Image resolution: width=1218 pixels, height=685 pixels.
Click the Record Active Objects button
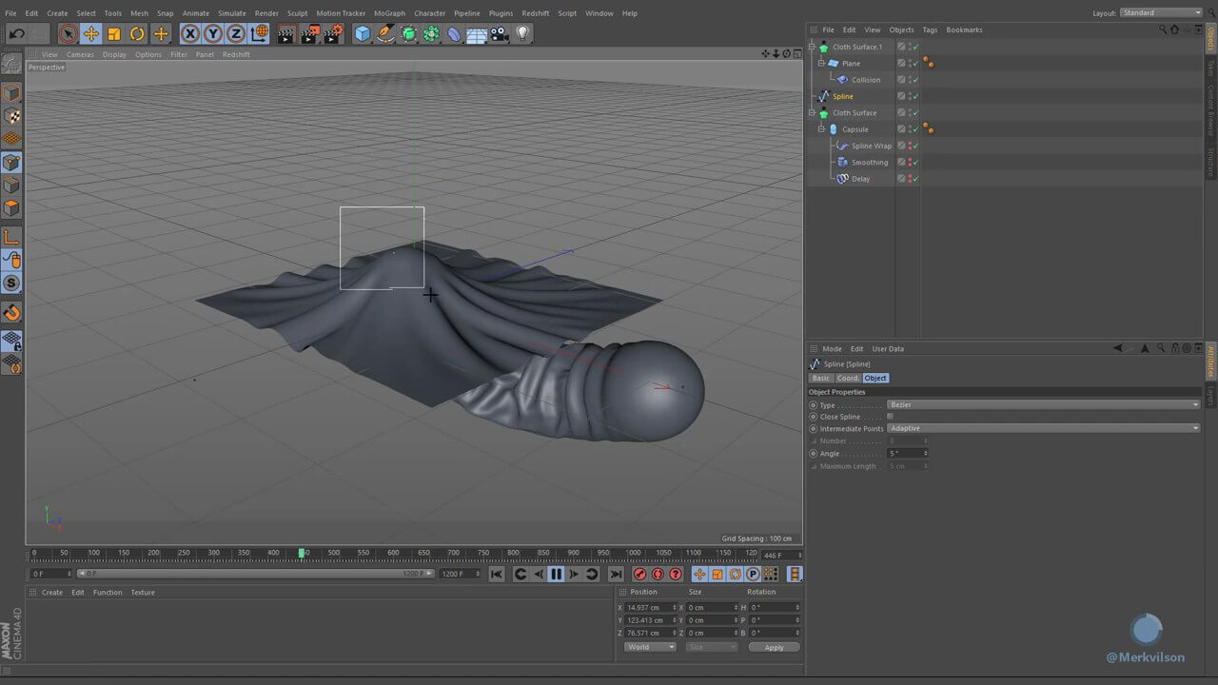pos(640,574)
